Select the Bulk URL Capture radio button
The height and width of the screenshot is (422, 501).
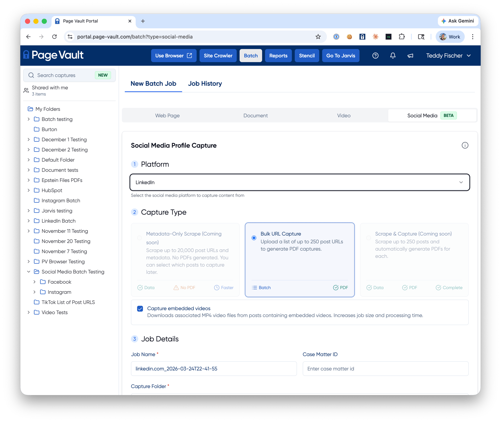click(254, 238)
